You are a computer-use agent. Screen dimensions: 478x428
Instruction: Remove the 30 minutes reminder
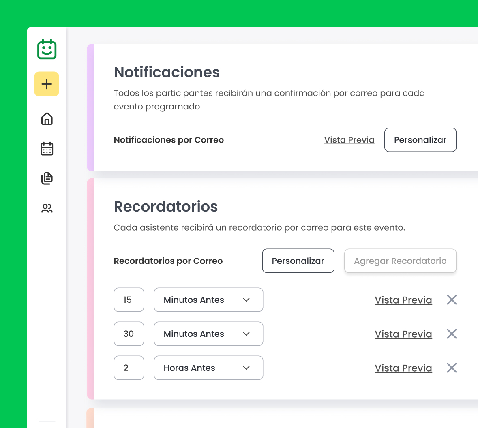pyautogui.click(x=452, y=334)
